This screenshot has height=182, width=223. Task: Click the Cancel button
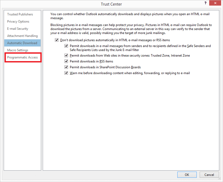[x=209, y=175]
